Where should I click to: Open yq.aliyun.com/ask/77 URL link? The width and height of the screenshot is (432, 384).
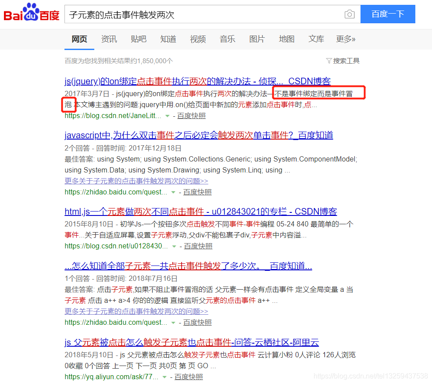tap(111, 377)
